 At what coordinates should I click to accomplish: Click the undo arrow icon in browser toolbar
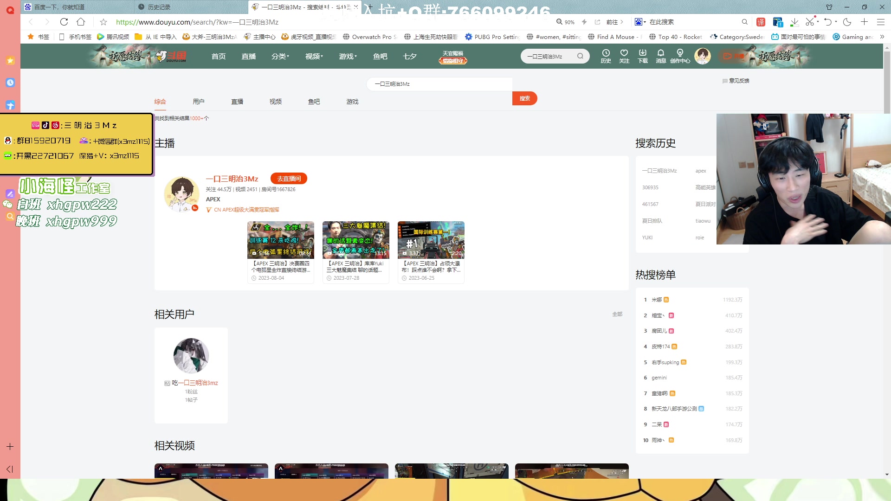(x=828, y=22)
